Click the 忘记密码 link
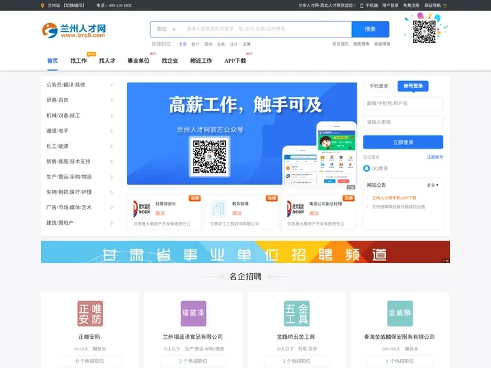Image resolution: width=491 pixels, height=368 pixels. pyautogui.click(x=371, y=157)
